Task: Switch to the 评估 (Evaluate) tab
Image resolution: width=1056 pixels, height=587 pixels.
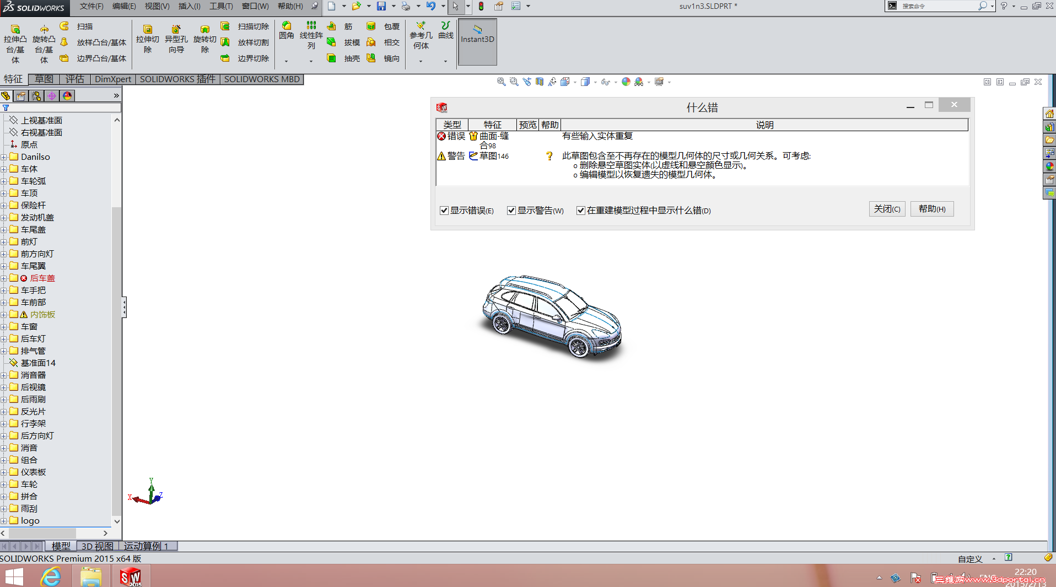Action: click(75, 79)
